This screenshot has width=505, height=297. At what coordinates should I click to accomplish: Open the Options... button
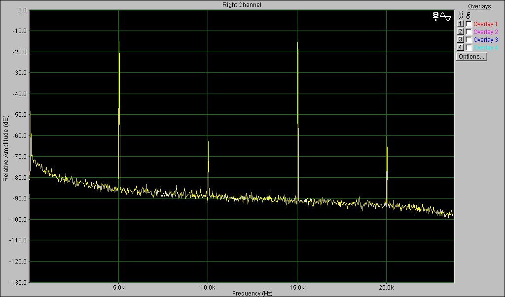click(x=471, y=57)
